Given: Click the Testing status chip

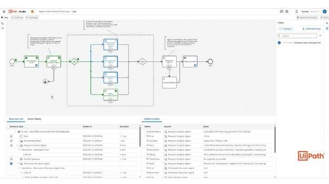Looking at the screenshot, I should click(286, 29).
